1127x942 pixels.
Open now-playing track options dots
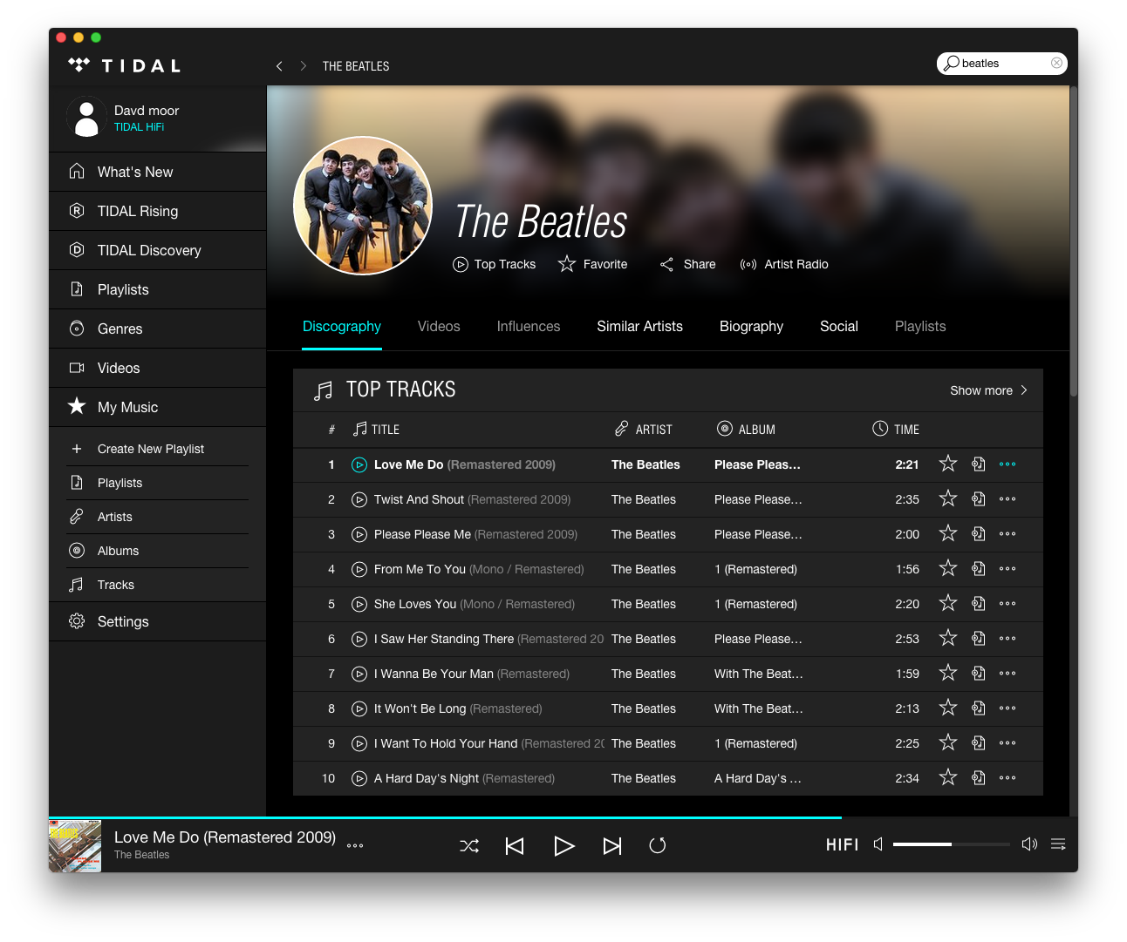pyautogui.click(x=355, y=845)
